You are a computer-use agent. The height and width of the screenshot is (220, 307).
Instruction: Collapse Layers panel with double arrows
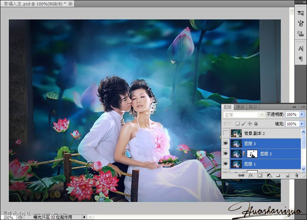tap(294, 107)
